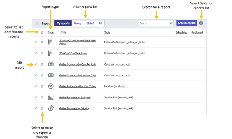Click bar chart icon for Requests by Assignee
This screenshot has width=232, height=139.
(51, 98)
